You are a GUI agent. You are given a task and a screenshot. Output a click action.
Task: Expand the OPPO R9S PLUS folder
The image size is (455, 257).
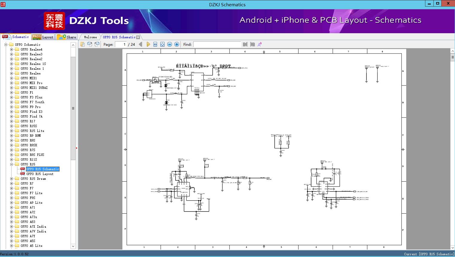click(x=11, y=155)
